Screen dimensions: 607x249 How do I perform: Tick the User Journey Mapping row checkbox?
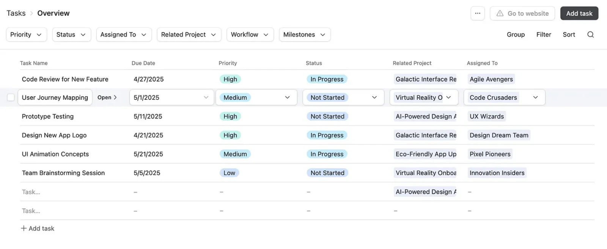coord(11,97)
